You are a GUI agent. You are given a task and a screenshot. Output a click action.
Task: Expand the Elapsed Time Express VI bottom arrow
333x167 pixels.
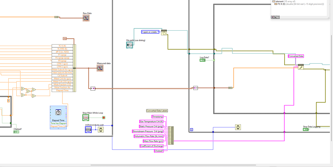point(58,128)
